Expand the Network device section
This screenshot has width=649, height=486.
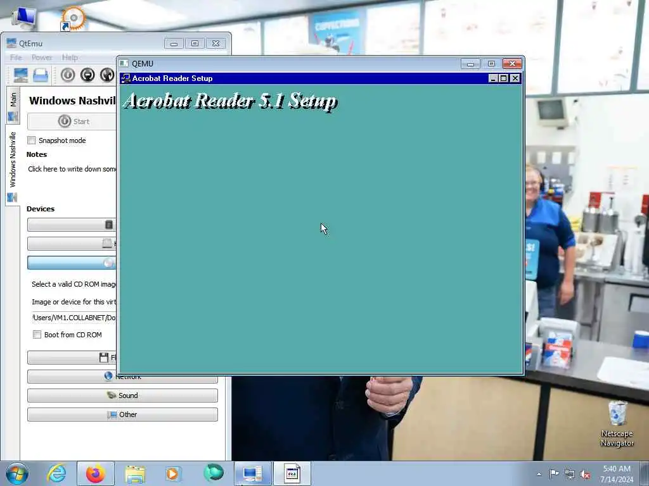click(122, 377)
